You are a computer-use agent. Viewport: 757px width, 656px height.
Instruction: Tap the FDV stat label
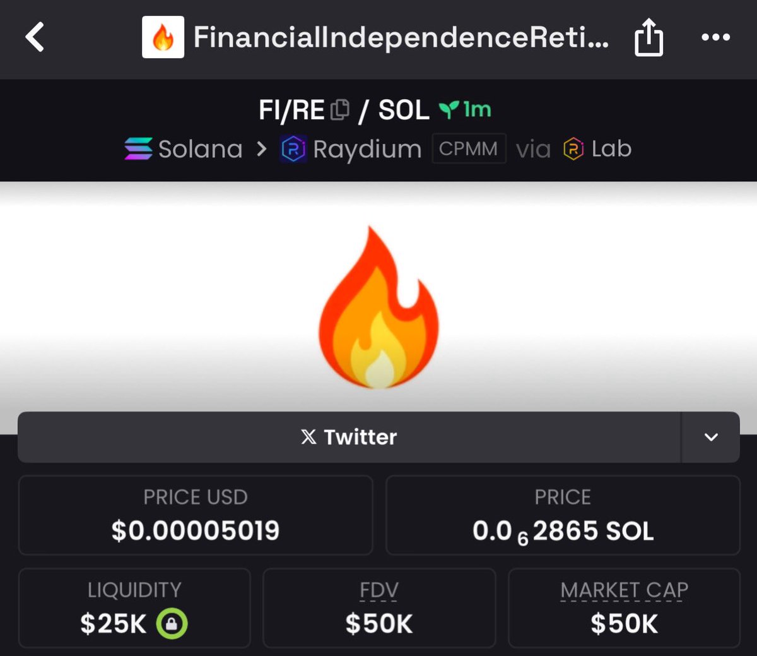point(379,590)
